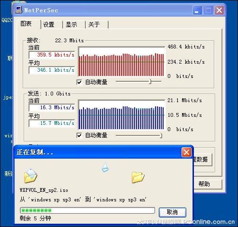Cancel the file copy with 取消

(173, 212)
